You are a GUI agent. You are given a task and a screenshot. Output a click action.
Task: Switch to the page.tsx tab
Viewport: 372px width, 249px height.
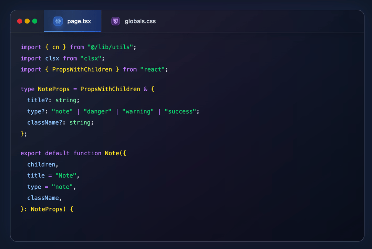point(73,21)
